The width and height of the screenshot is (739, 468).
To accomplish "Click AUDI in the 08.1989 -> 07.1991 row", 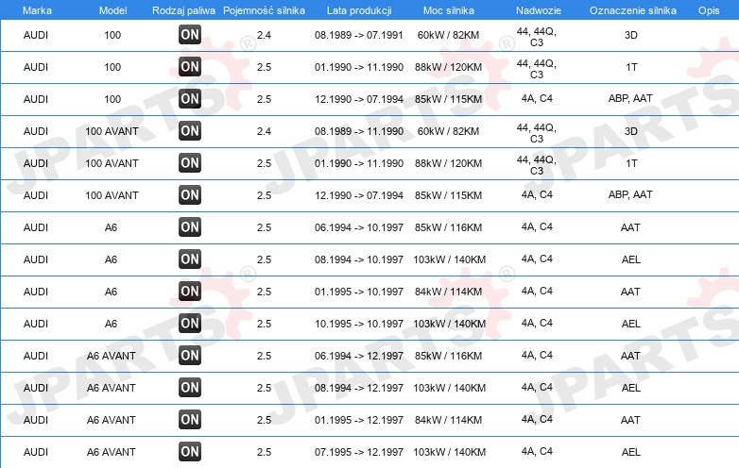I will click(x=36, y=35).
